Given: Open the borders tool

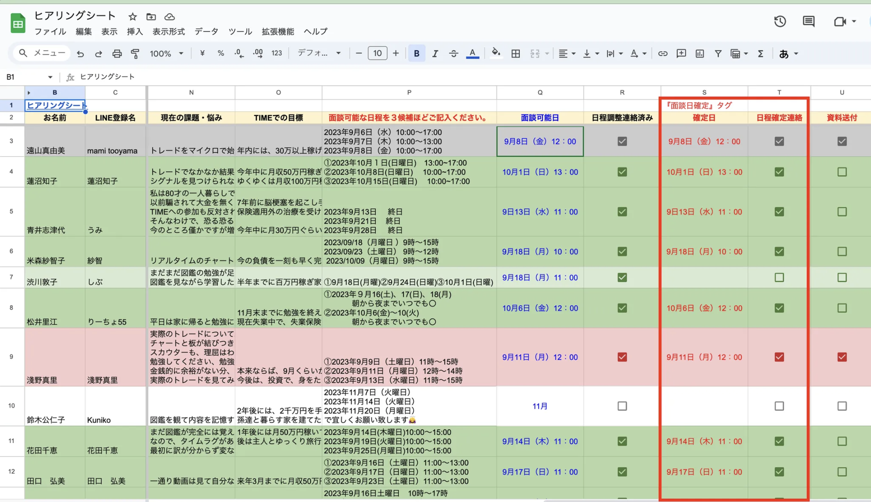Looking at the screenshot, I should pyautogui.click(x=515, y=53).
